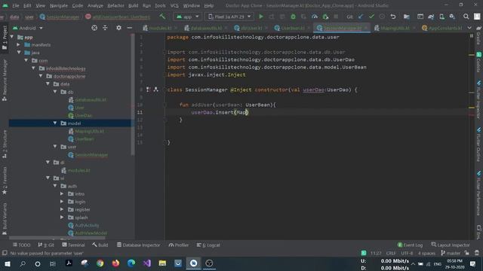Click the second gutter icon beside the SessionManager class line
This screenshot has width=483, height=271.
(x=156, y=90)
